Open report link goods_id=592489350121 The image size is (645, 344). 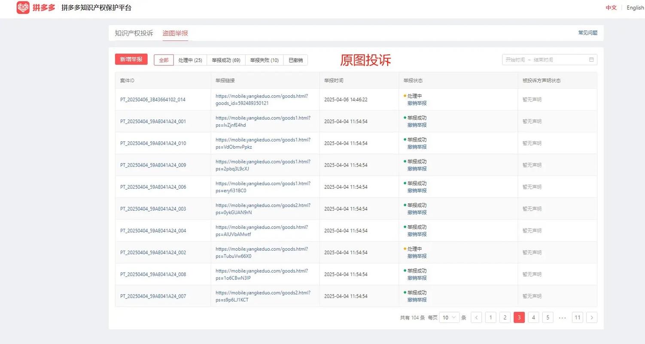click(x=262, y=100)
